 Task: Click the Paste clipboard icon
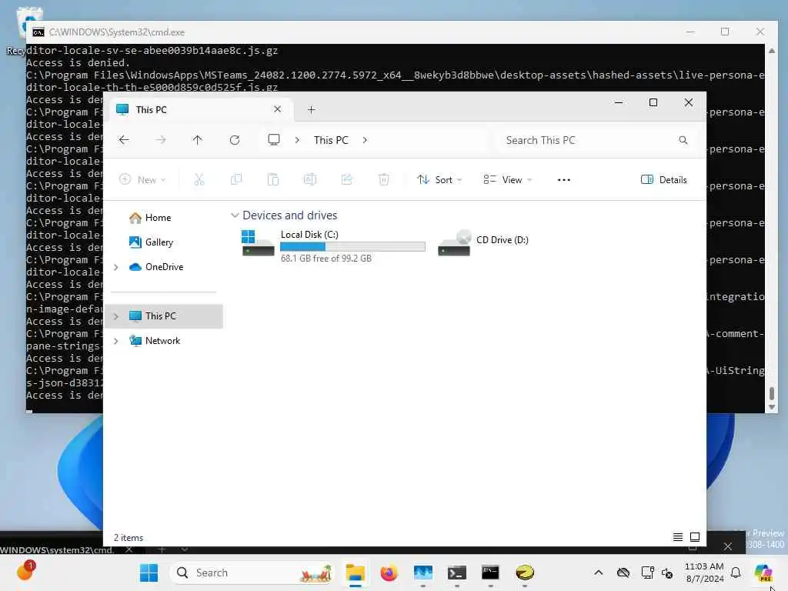[x=273, y=179]
